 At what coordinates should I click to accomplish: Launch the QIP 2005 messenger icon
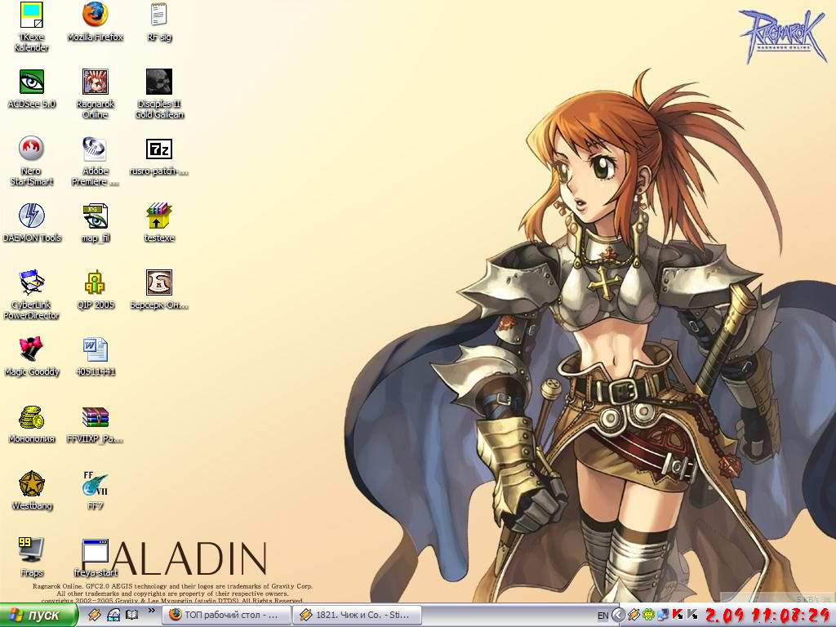tap(96, 290)
